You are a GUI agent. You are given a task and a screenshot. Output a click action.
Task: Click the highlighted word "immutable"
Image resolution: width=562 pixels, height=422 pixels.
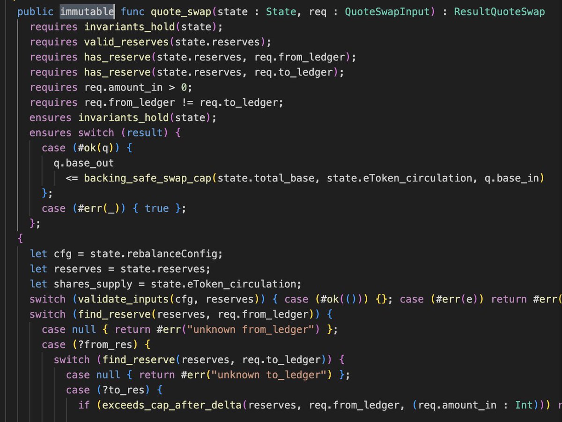[x=88, y=12]
